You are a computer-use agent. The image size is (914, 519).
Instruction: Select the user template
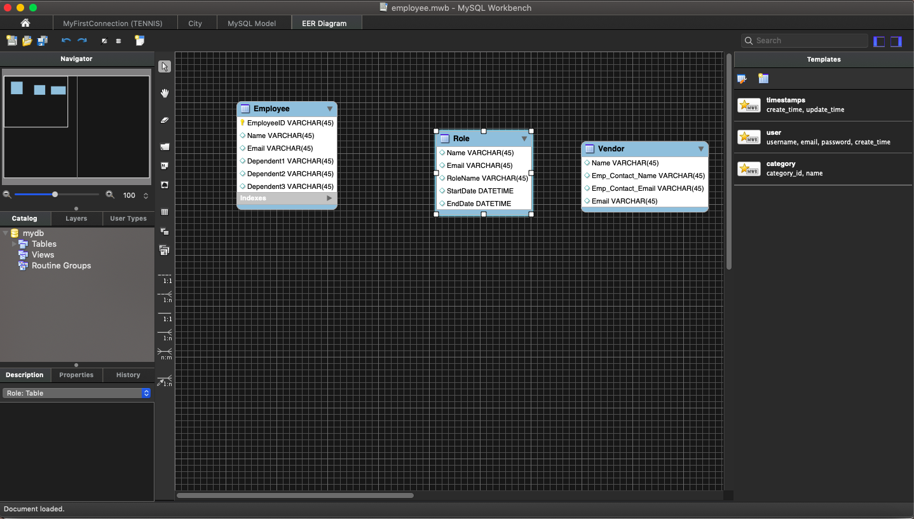pyautogui.click(x=823, y=137)
